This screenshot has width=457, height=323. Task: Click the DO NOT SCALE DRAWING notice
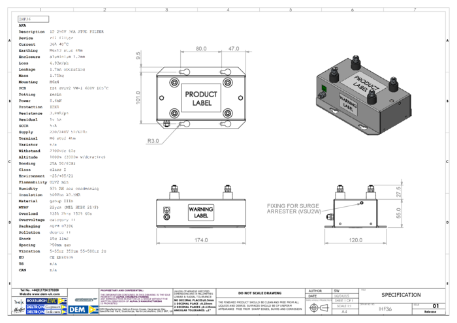pos(260,293)
